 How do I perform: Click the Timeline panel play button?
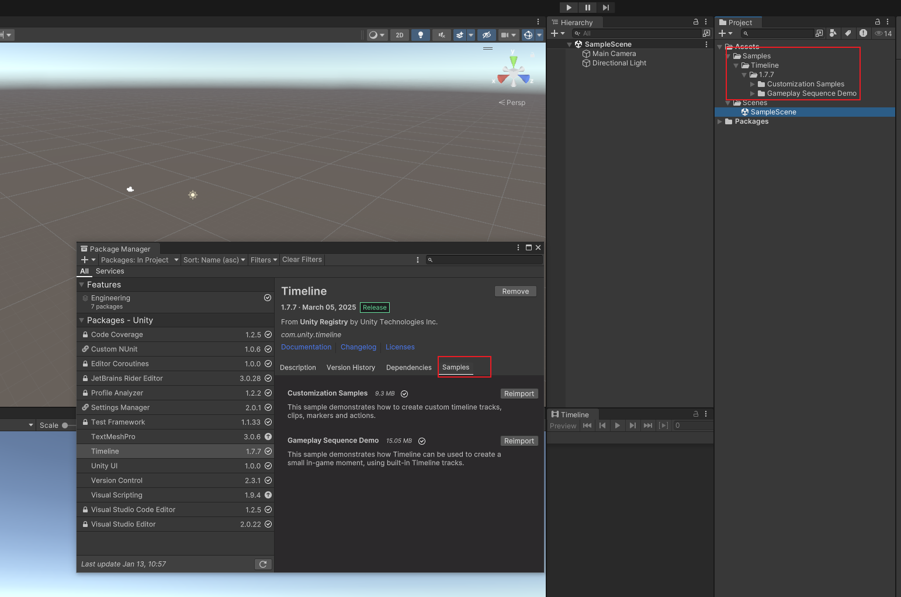pyautogui.click(x=617, y=425)
